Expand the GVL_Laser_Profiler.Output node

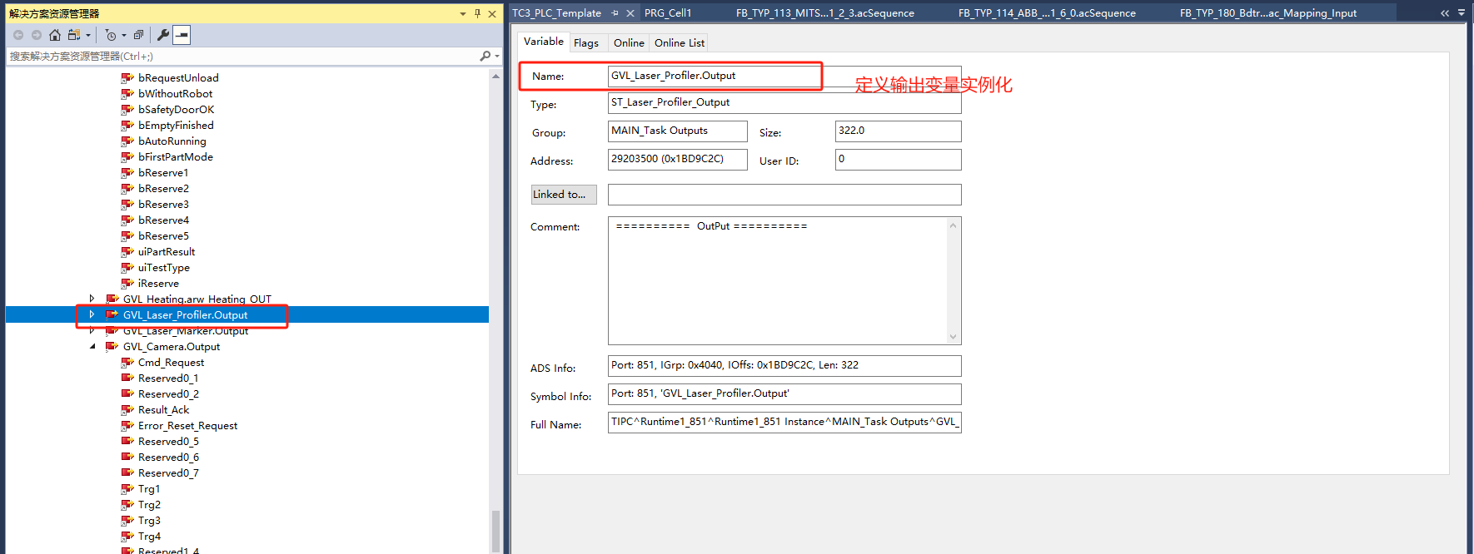(x=92, y=314)
